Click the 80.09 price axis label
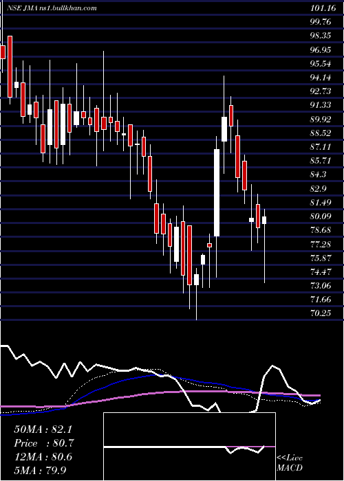The width and height of the screenshot is (344, 481). point(321,216)
